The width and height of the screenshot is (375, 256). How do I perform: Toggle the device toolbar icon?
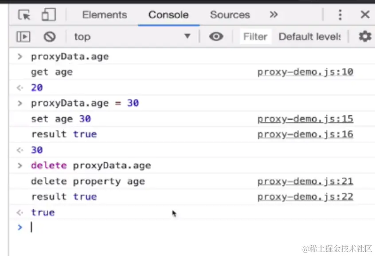pyautogui.click(x=48, y=15)
